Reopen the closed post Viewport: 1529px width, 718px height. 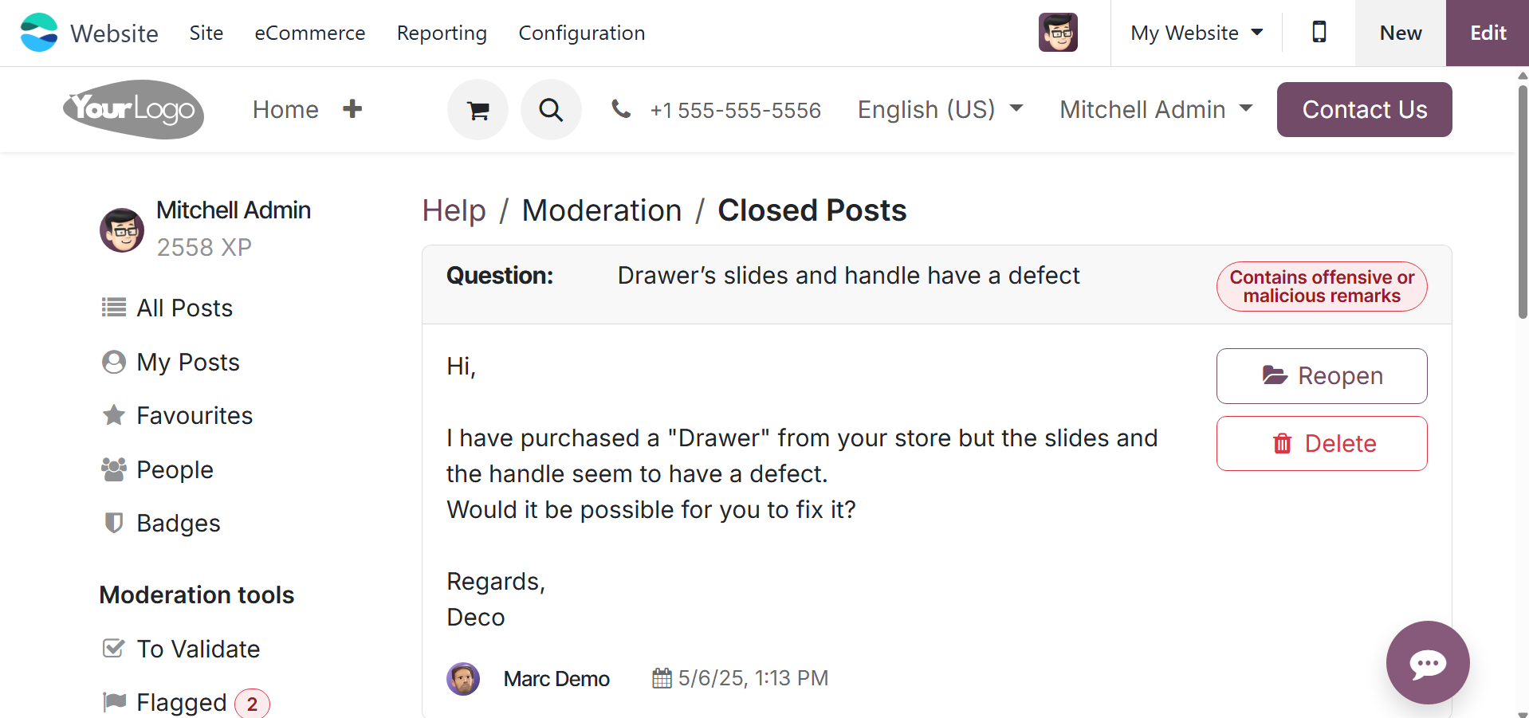tap(1322, 376)
